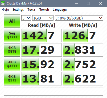This screenshot has width=107, height=98.
Task: Open the Помоћ menu
Action: point(44,10)
